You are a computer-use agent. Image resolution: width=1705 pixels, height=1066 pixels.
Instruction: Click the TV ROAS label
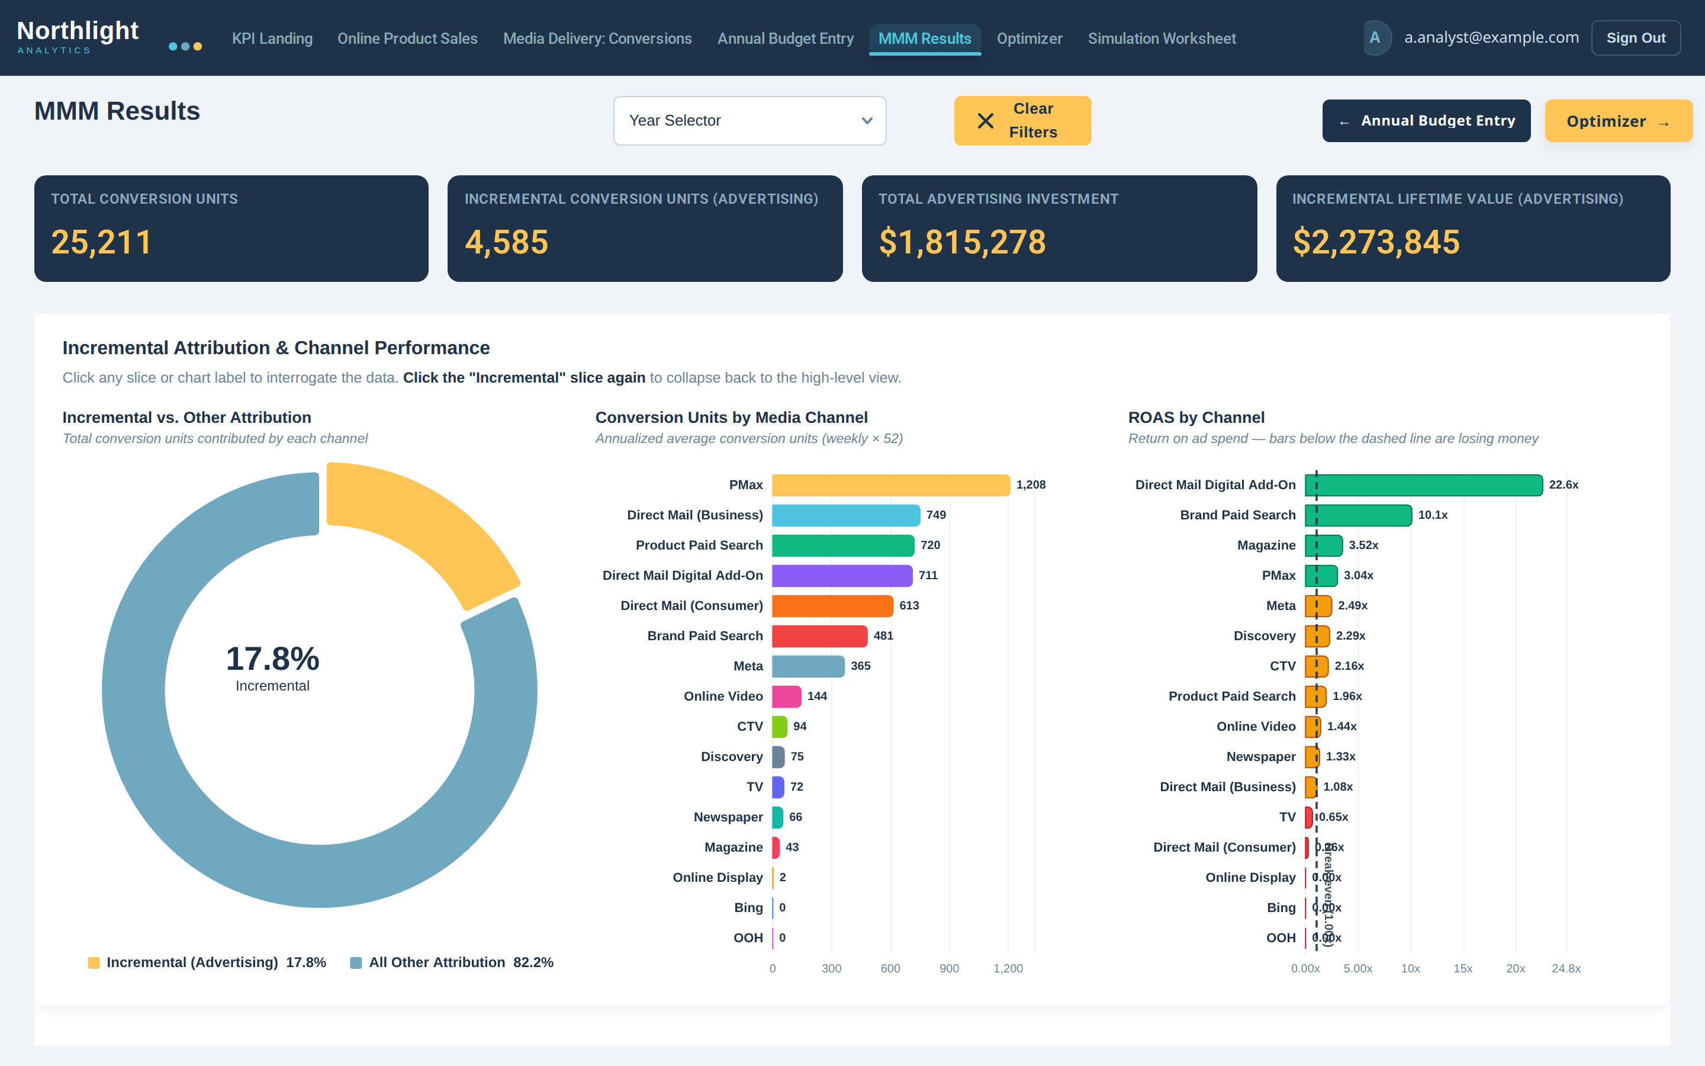(x=1287, y=817)
